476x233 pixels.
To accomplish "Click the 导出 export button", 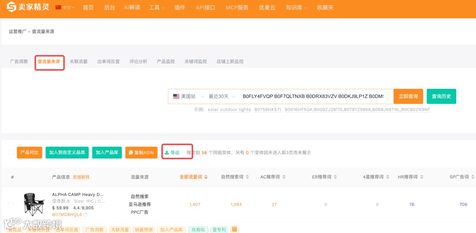I will 172,153.
